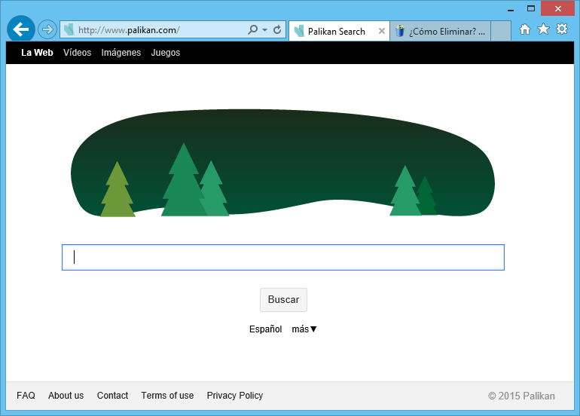Maximize the browser window
Screen dimensions: 580x416
pos(531,8)
